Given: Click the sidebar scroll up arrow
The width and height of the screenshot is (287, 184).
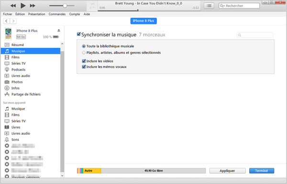Looking at the screenshot, I should click(62, 44).
